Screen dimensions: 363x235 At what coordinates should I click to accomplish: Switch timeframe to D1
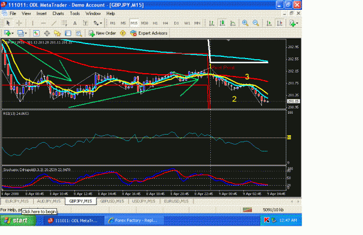tap(176, 23)
